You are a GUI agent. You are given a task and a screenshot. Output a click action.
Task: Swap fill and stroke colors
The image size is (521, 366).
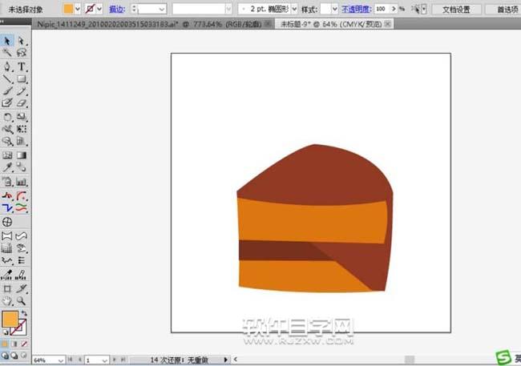pyautogui.click(x=24, y=313)
